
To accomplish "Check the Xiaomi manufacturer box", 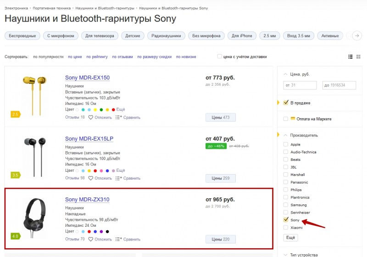I will (285, 227).
